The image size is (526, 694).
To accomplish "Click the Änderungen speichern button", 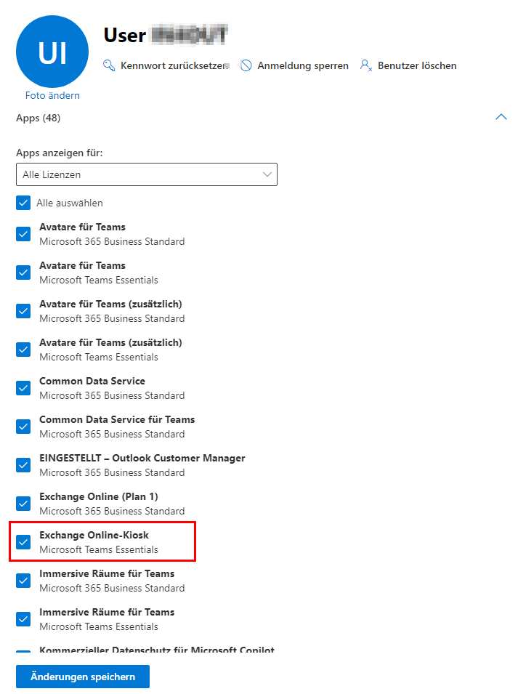I will [x=83, y=677].
